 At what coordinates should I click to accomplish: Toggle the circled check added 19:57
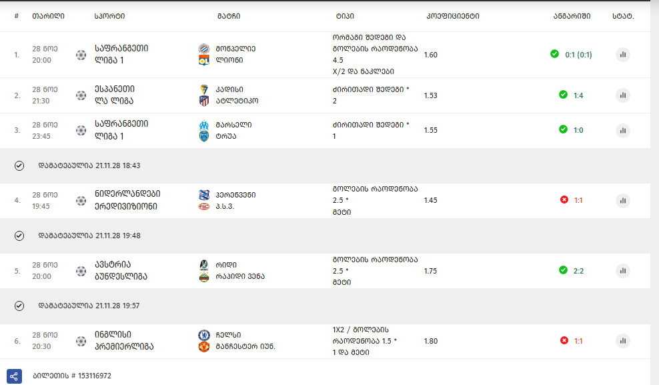click(19, 306)
